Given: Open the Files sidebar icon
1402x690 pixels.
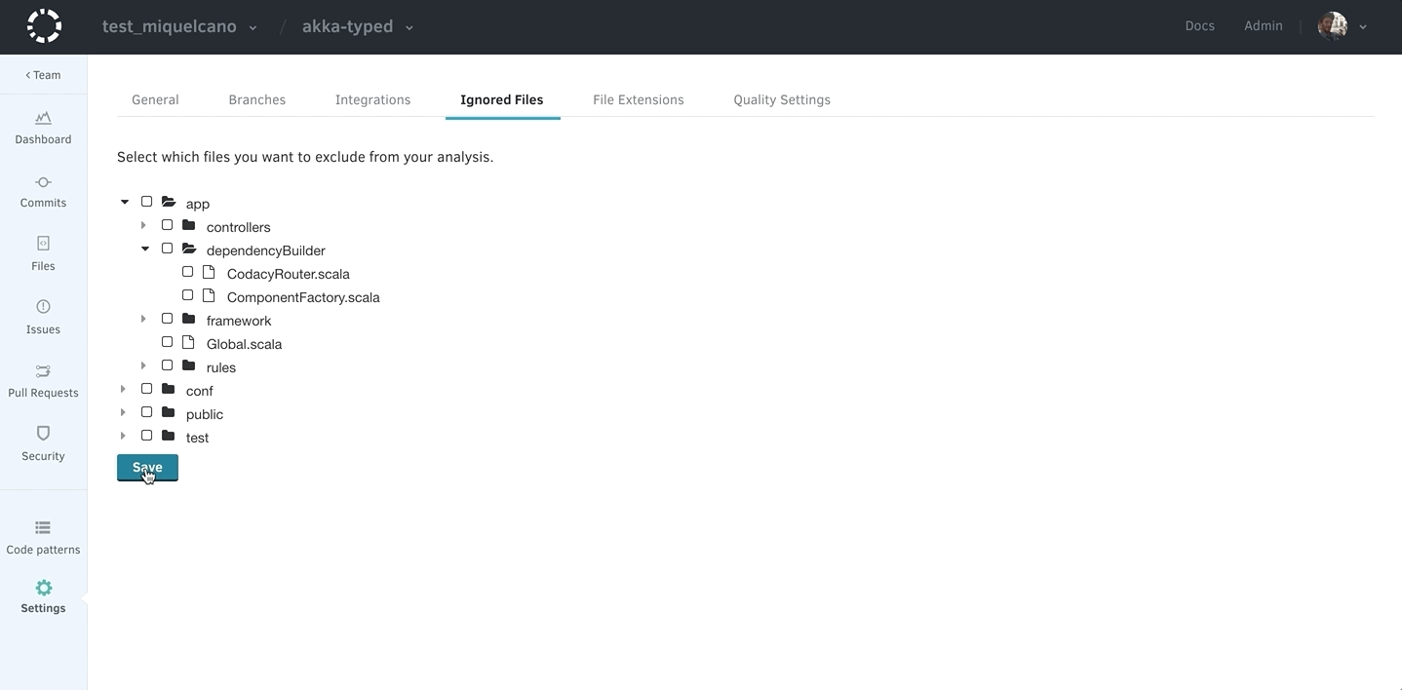Looking at the screenshot, I should click(43, 244).
